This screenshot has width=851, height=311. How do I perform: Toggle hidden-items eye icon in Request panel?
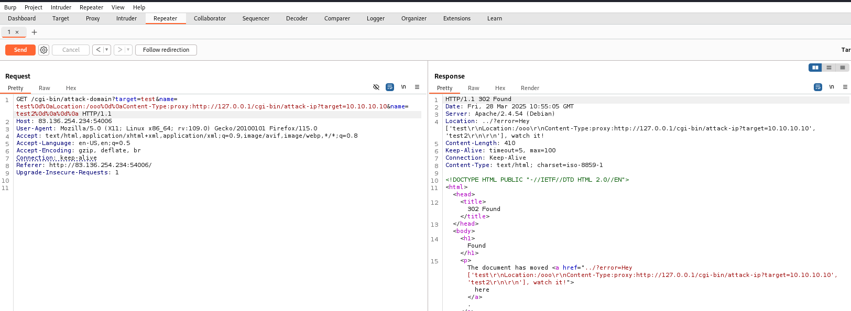[376, 87]
